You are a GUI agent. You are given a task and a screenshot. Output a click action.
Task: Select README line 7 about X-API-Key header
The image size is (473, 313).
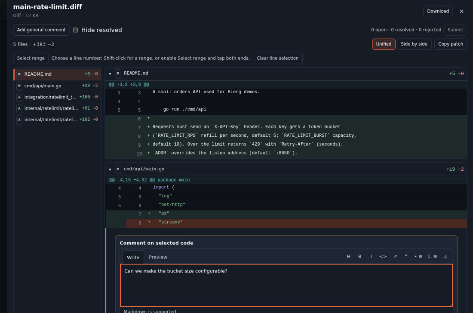[x=286, y=127]
